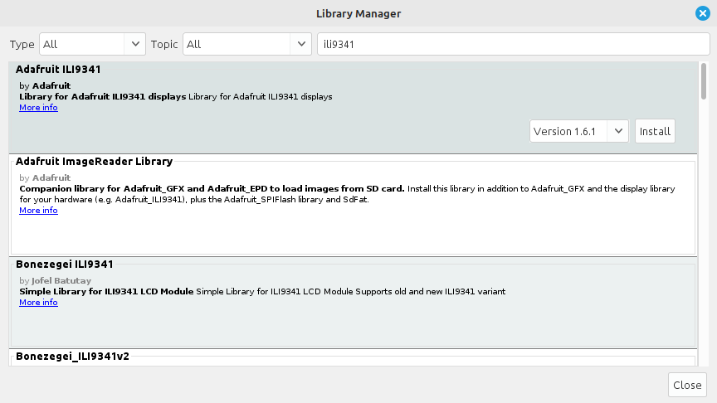Close the Library Manager with the blue X icon
This screenshot has width=717, height=403.
702,13
